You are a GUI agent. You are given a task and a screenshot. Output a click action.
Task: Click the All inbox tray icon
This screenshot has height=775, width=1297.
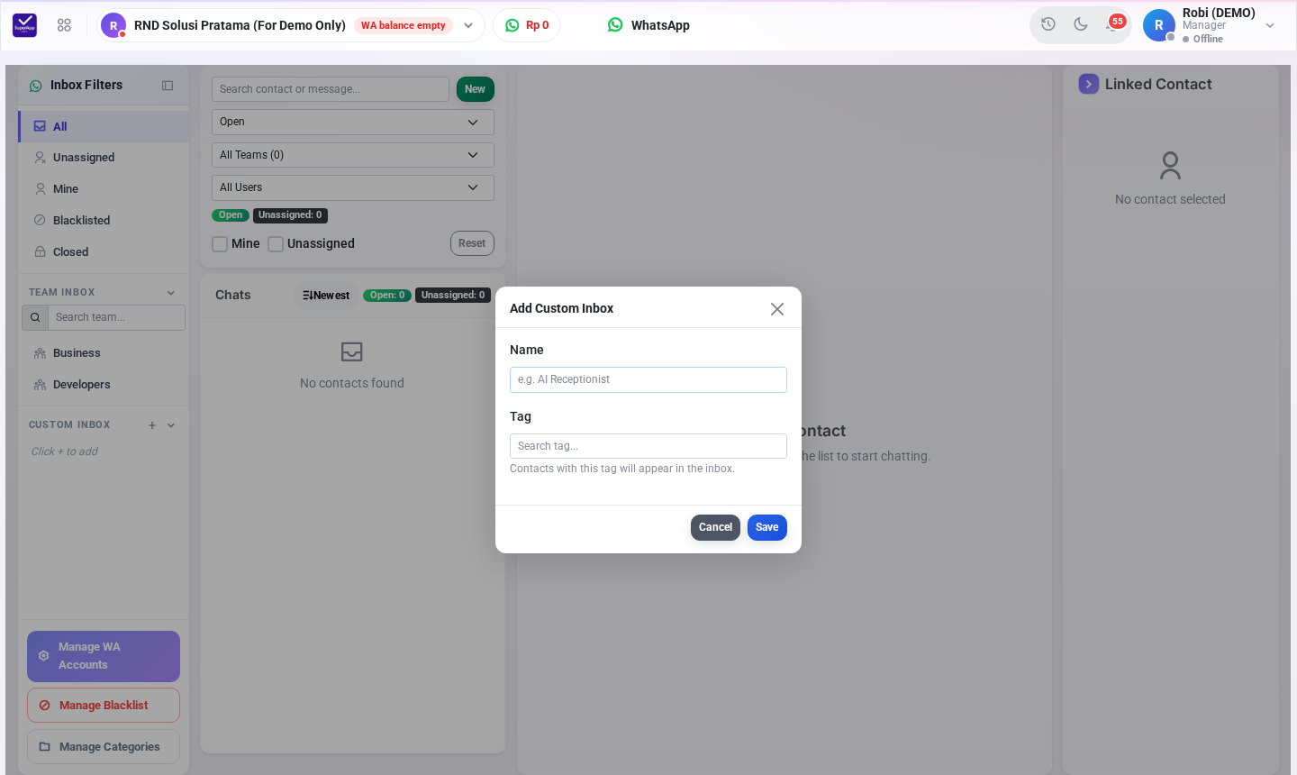(40, 126)
